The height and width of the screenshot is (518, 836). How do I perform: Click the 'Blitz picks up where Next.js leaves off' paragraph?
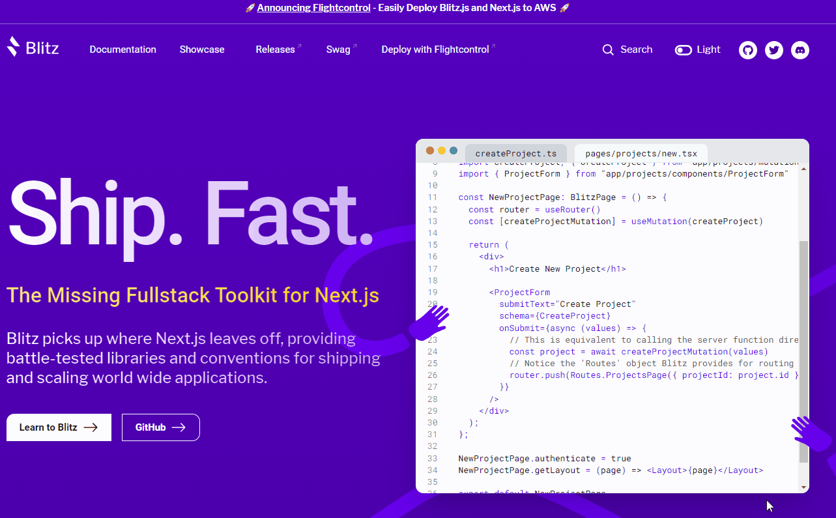point(194,358)
